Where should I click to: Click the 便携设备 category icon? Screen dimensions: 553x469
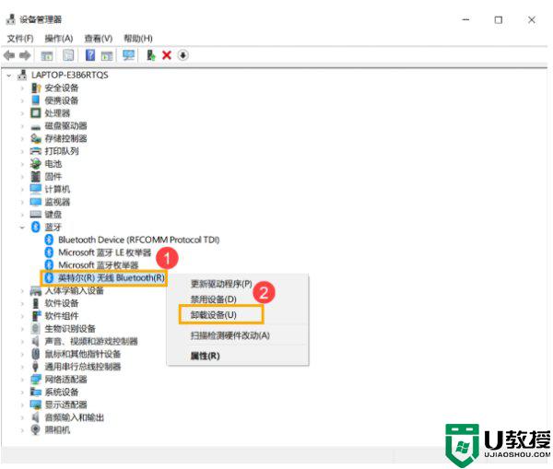[36, 100]
